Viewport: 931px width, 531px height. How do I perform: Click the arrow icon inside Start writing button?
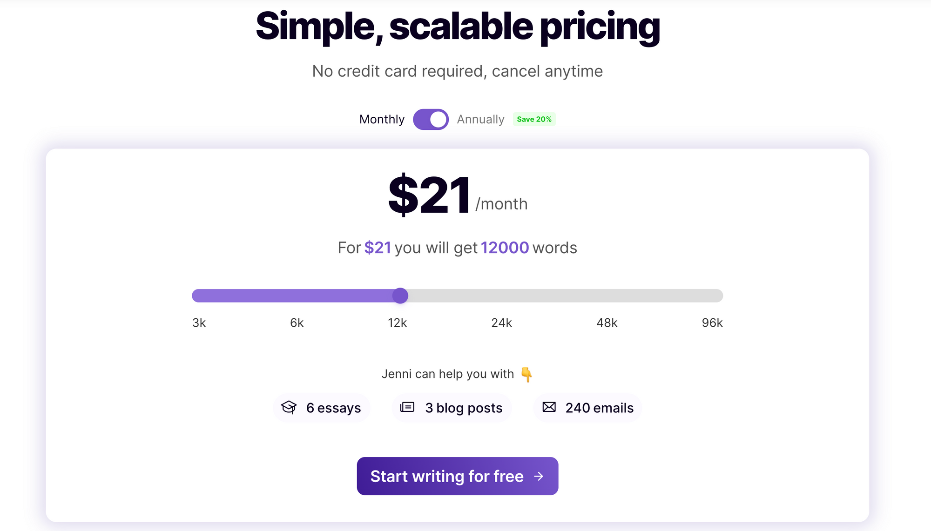539,476
